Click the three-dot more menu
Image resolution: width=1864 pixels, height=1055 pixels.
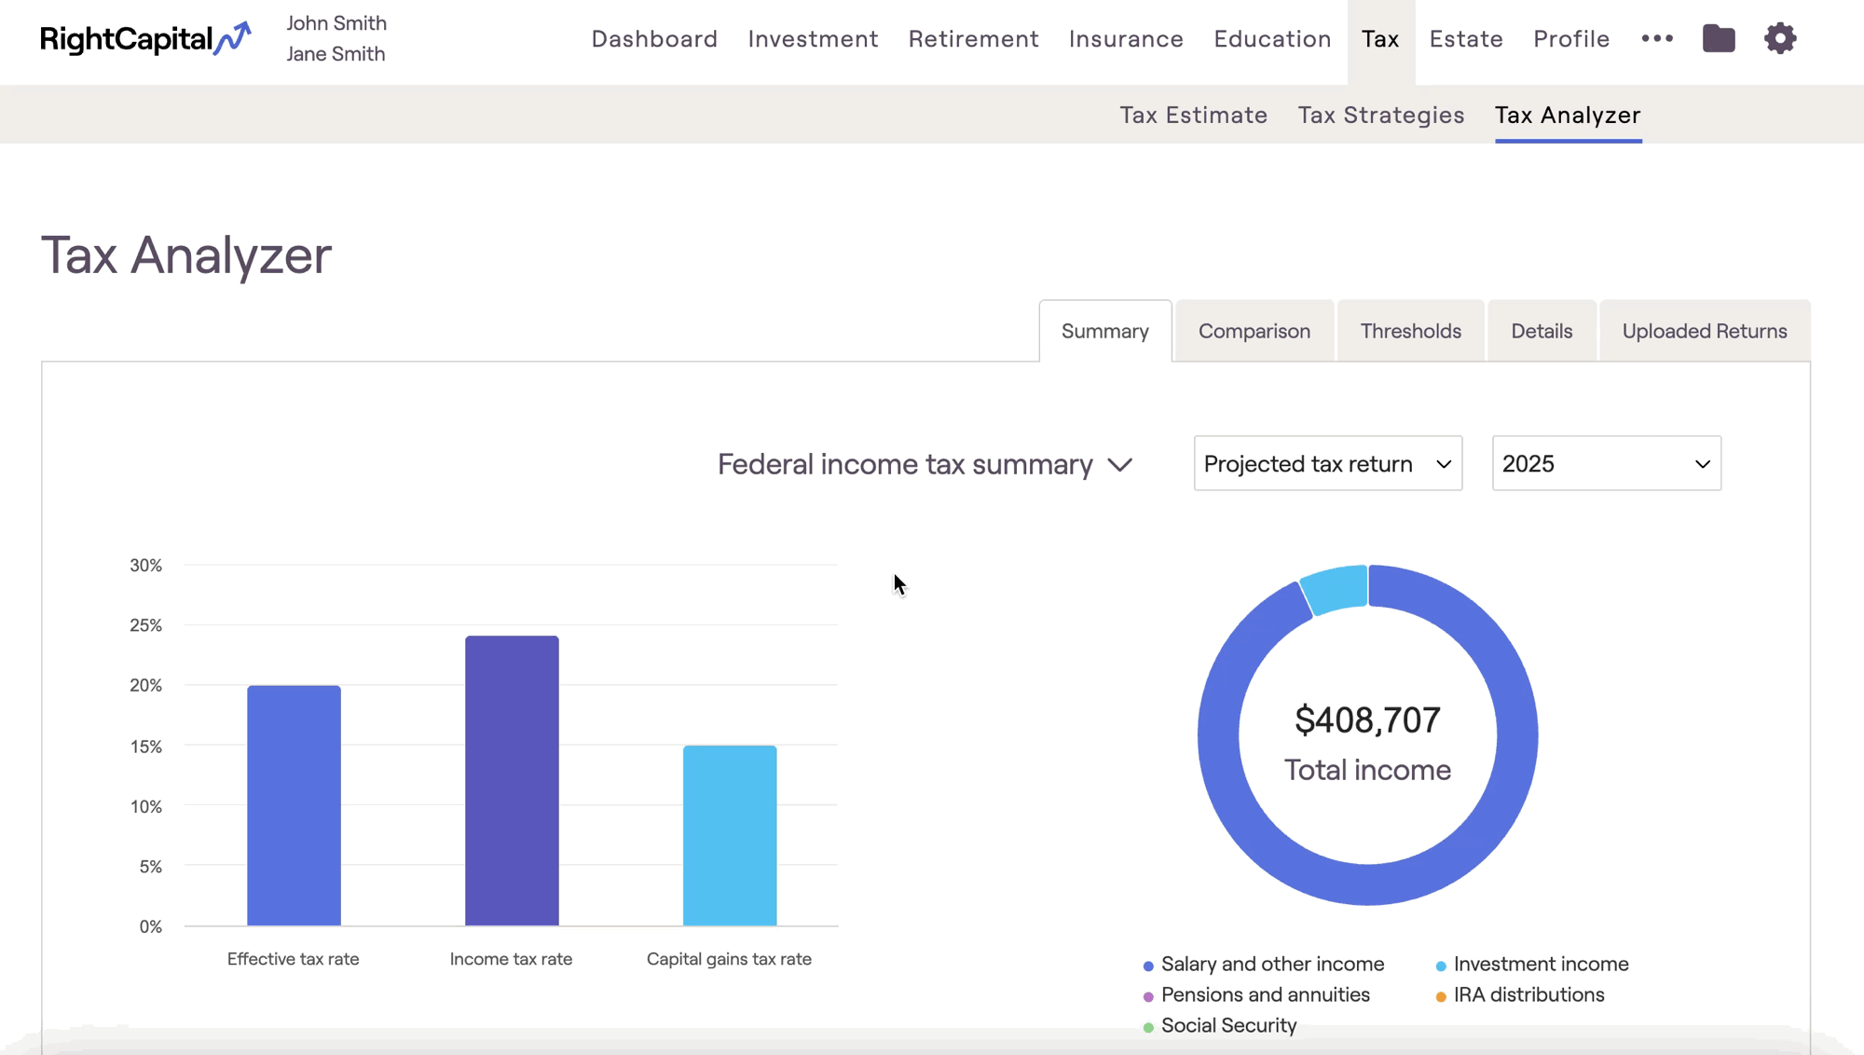(1657, 39)
